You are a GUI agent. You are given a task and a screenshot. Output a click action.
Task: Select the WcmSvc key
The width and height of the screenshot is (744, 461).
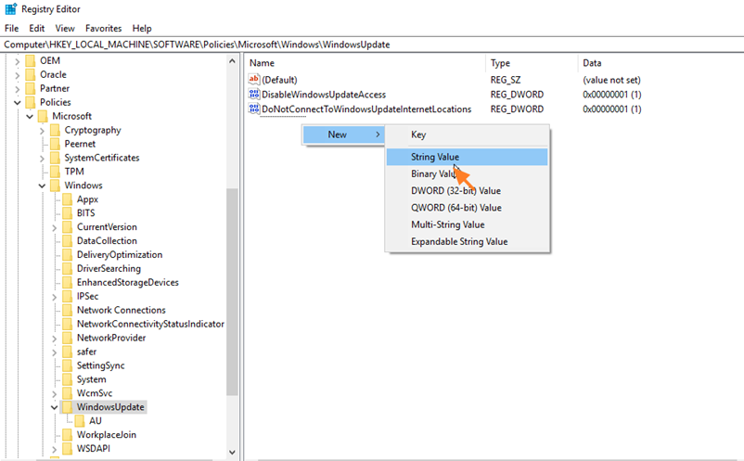95,393
